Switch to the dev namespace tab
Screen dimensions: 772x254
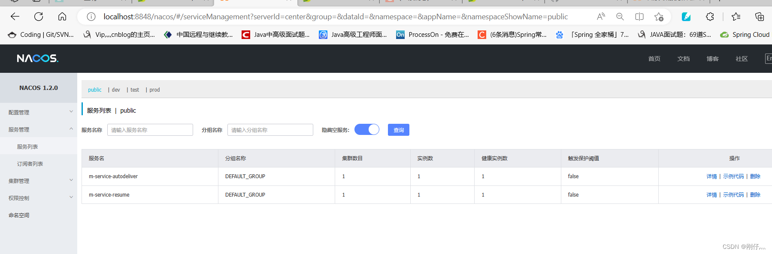click(116, 90)
